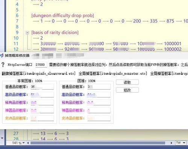Click the drop rate modifier window icon
This screenshot has height=149, width=188.
coord(2,56)
